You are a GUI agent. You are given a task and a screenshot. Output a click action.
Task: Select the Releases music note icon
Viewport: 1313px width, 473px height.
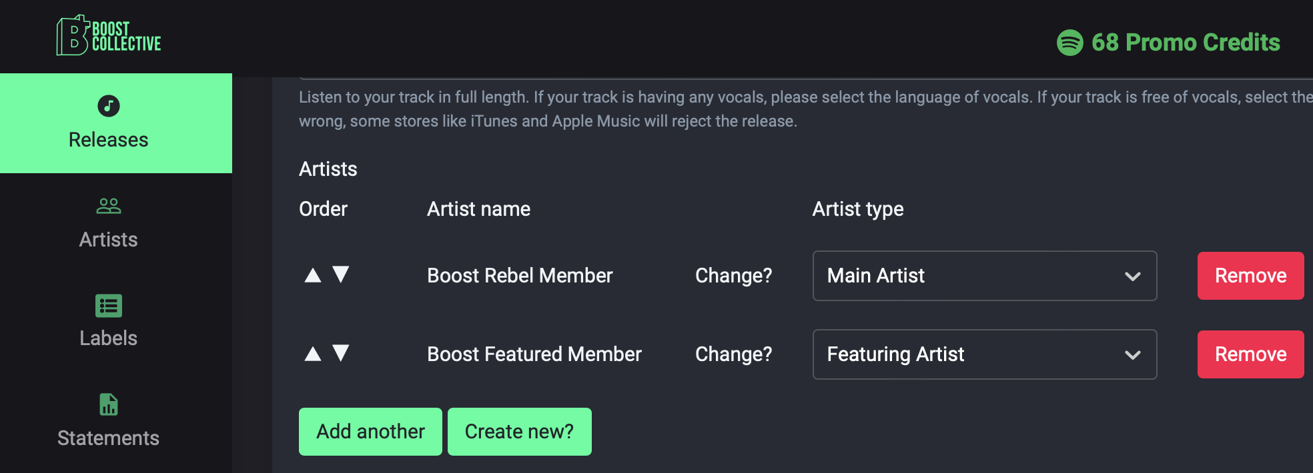pos(108,106)
